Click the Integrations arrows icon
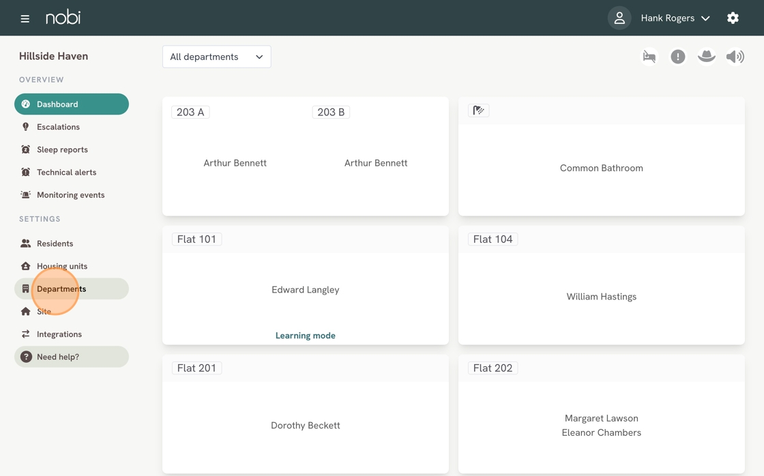 tap(25, 334)
